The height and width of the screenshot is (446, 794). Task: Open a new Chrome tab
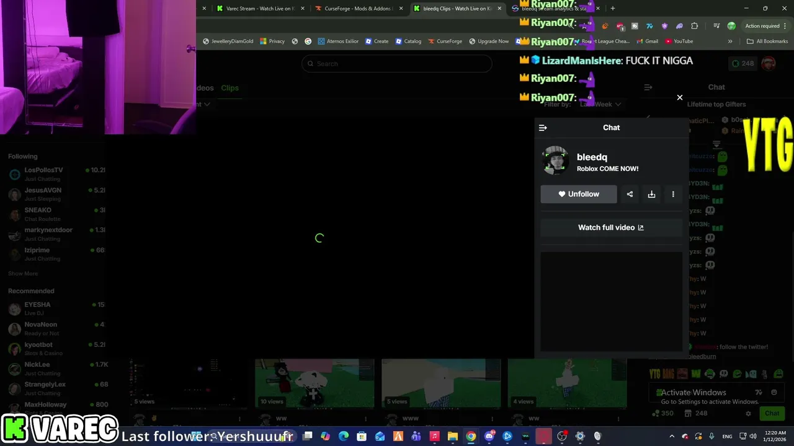point(613,9)
